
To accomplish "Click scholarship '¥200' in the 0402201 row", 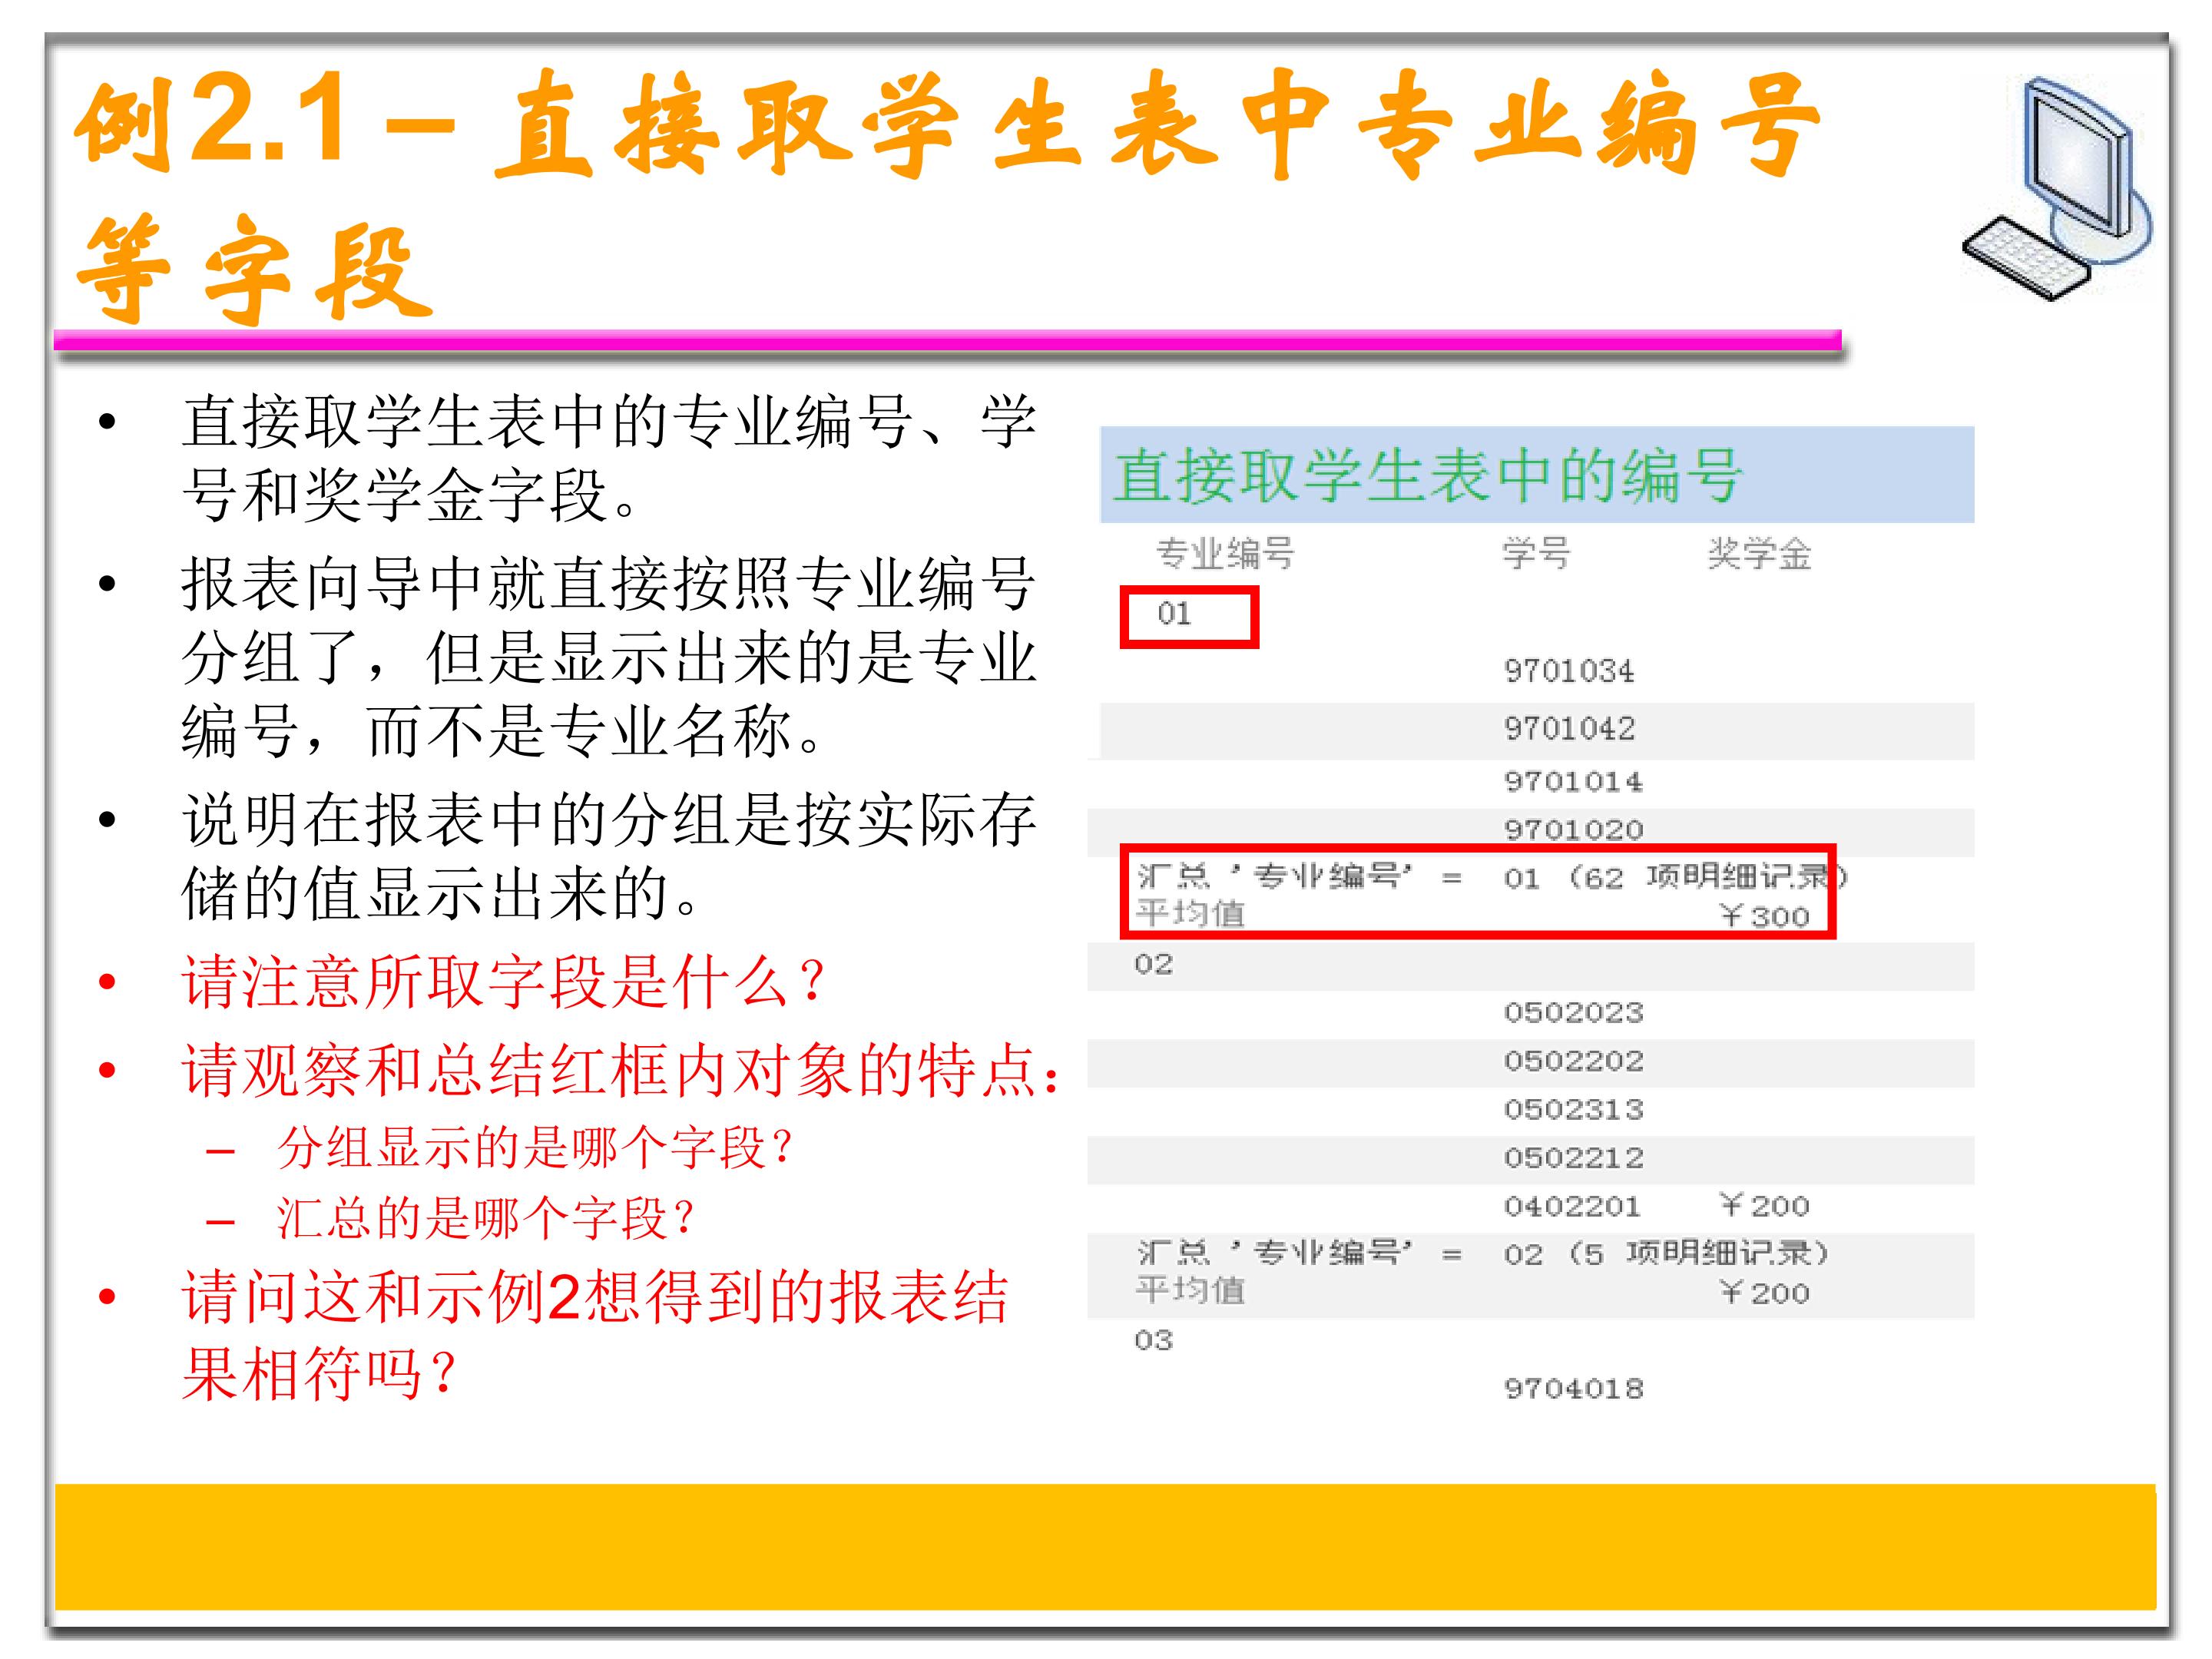I will 1764,1205.
